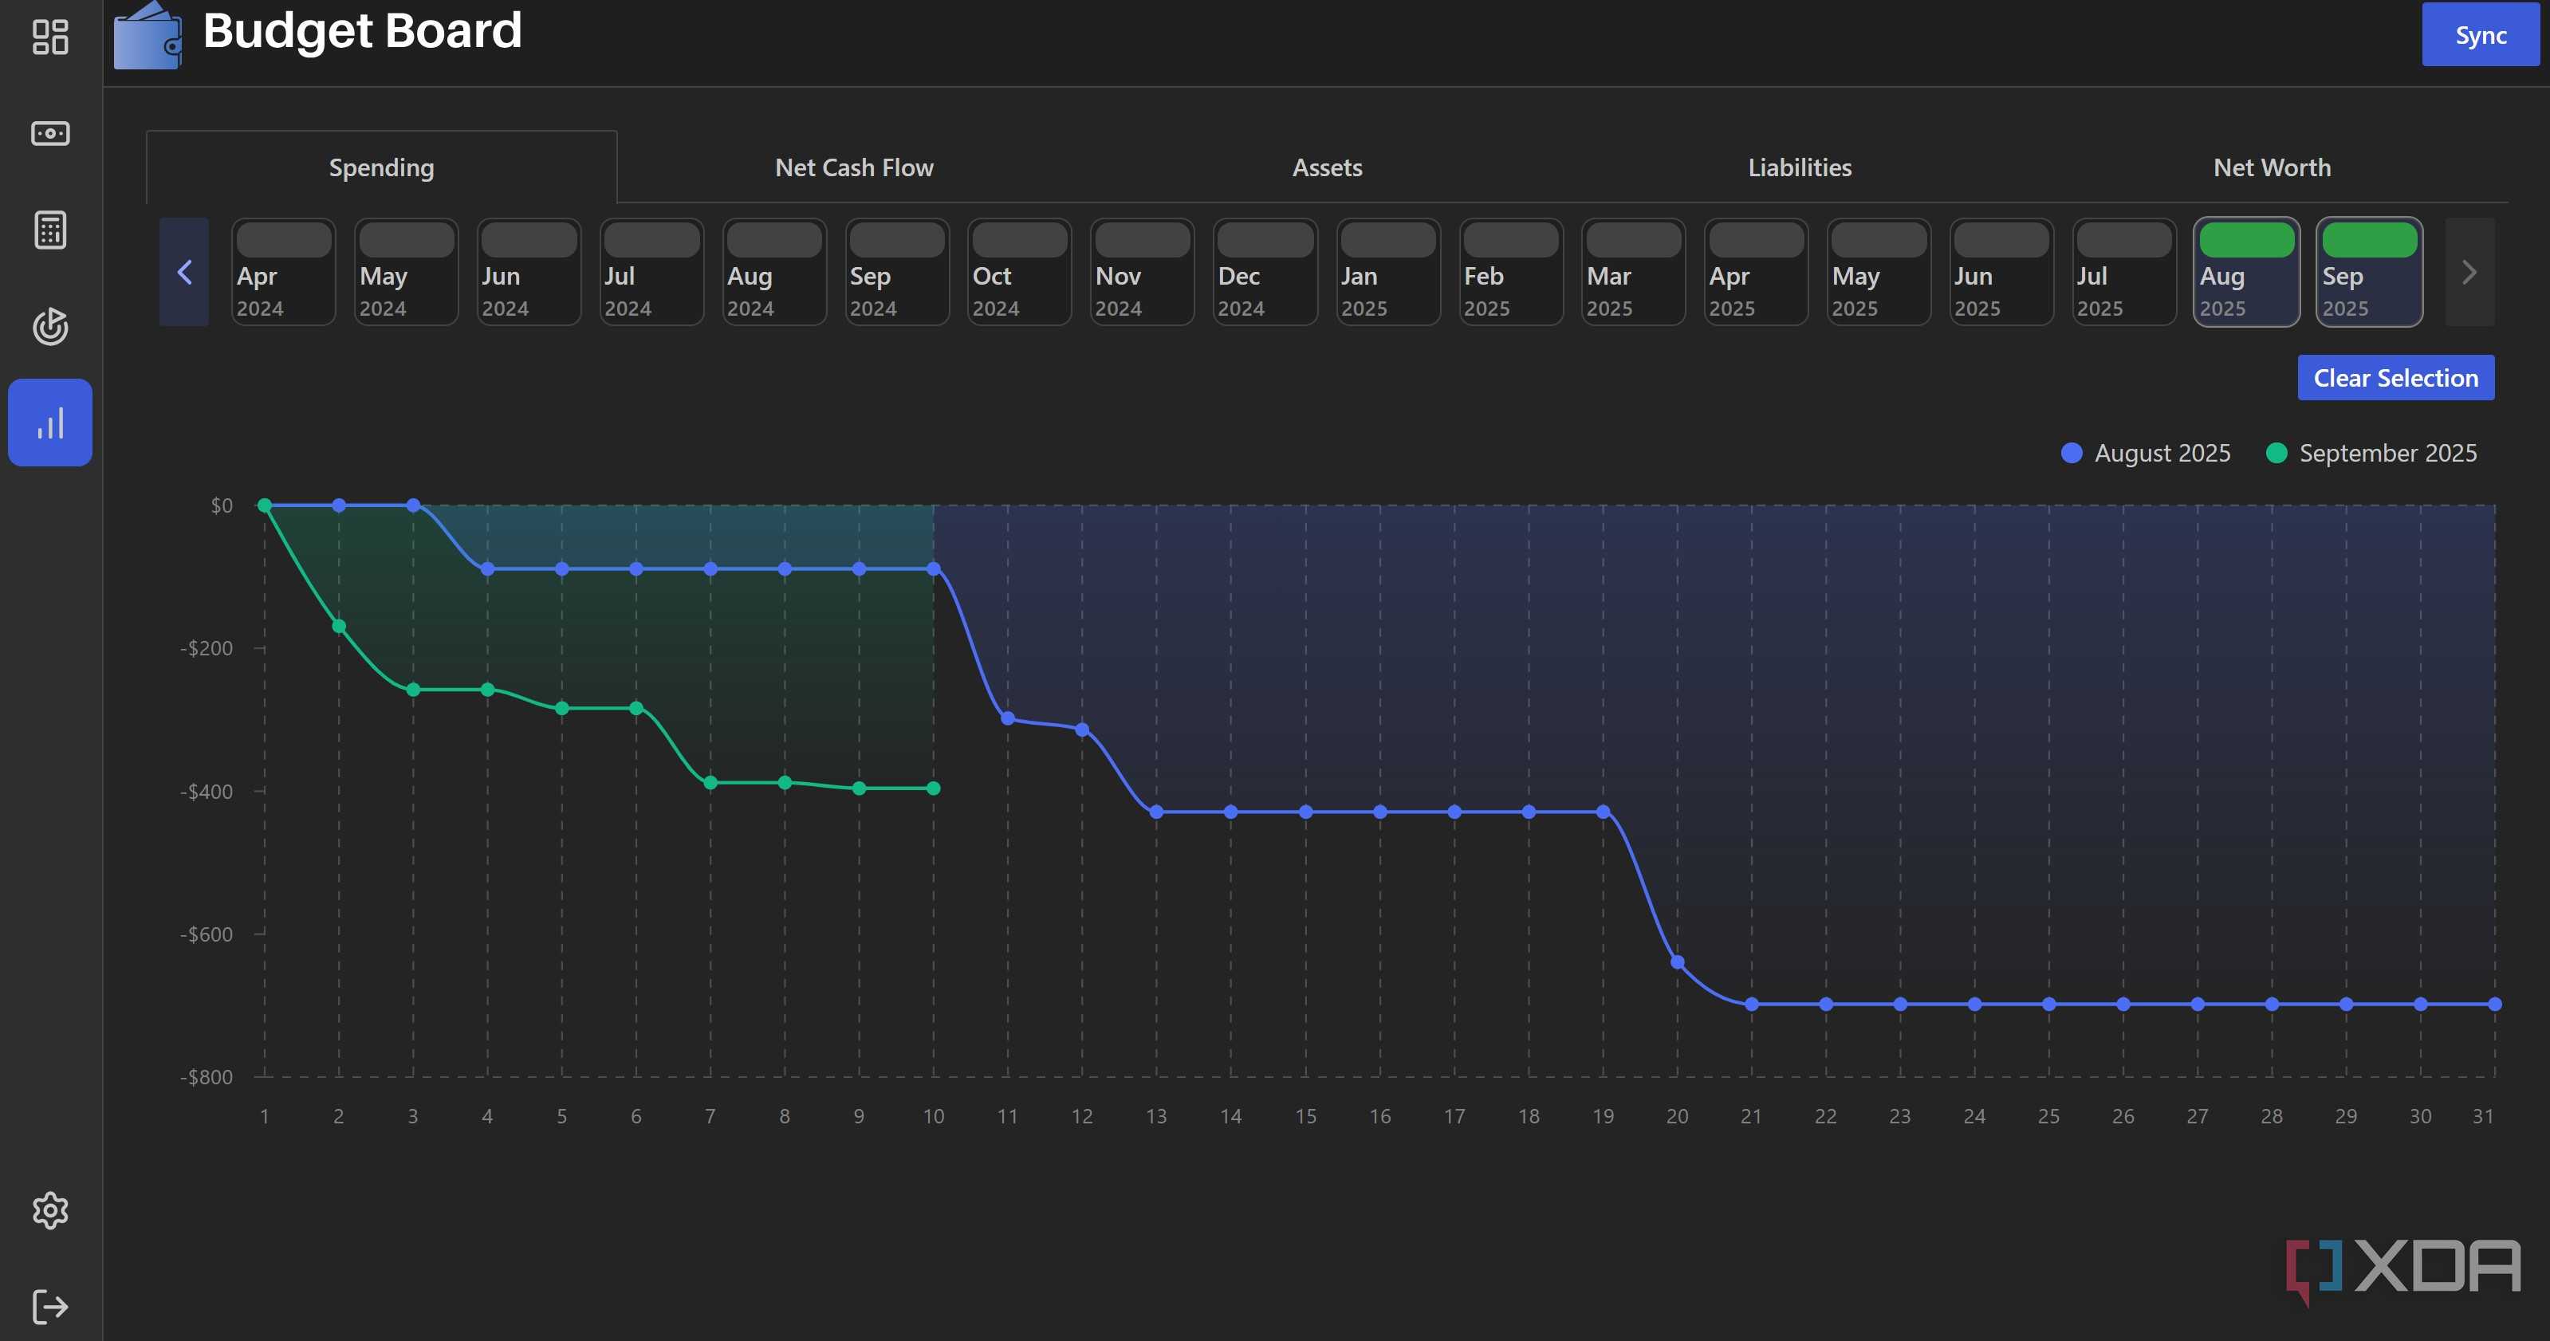Select the Jul 2025 month card
2550x1341 pixels.
click(x=2123, y=271)
